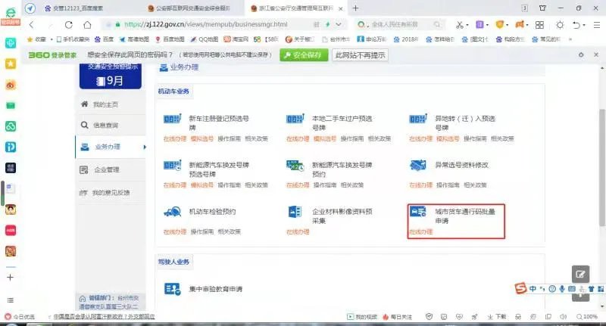The width and height of the screenshot is (606, 326).
Task: Open the scissors tool dropdown arrow
Action: (467, 25)
